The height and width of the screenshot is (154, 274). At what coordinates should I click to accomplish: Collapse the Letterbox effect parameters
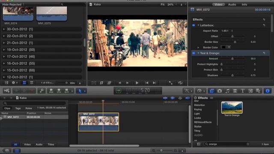[198, 25]
